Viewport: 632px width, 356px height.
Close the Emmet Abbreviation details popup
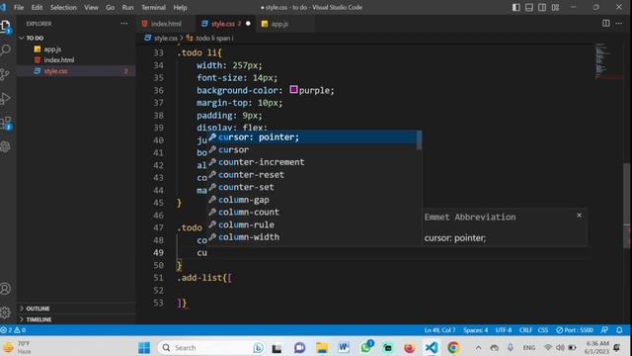pyautogui.click(x=580, y=216)
